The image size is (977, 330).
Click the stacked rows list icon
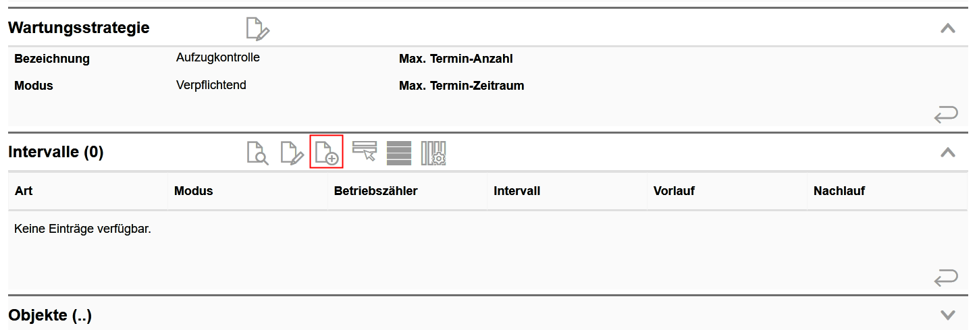(x=399, y=153)
